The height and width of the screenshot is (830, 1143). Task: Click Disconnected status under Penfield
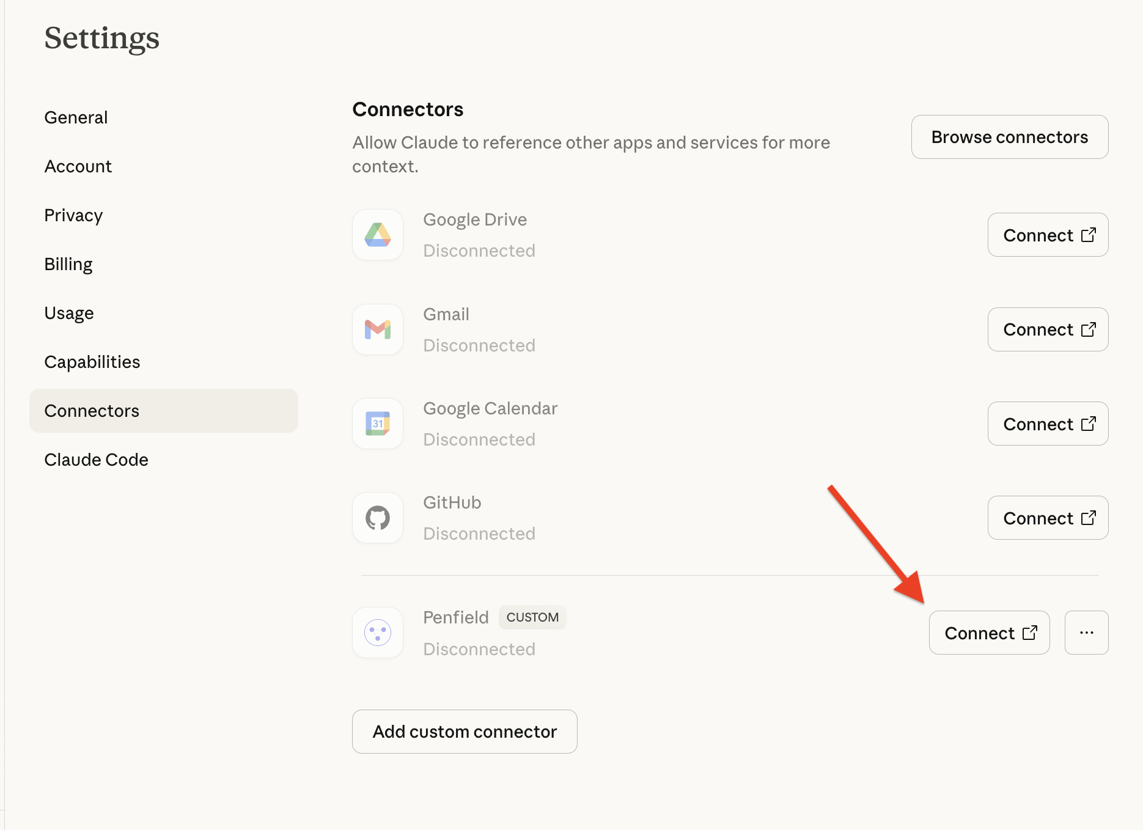[479, 649]
